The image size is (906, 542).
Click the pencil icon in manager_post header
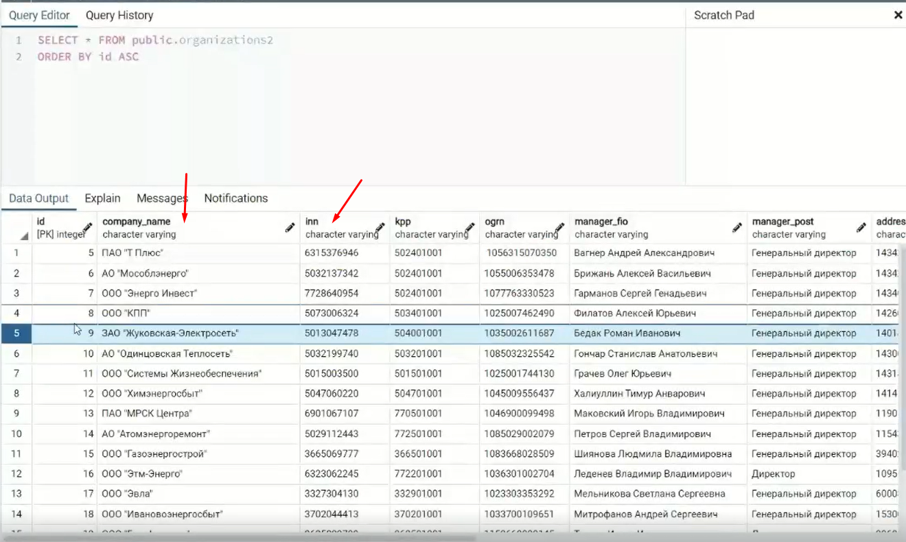[x=861, y=227]
